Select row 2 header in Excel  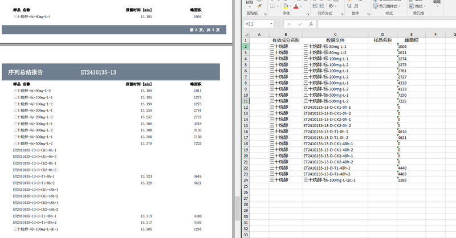click(246, 47)
